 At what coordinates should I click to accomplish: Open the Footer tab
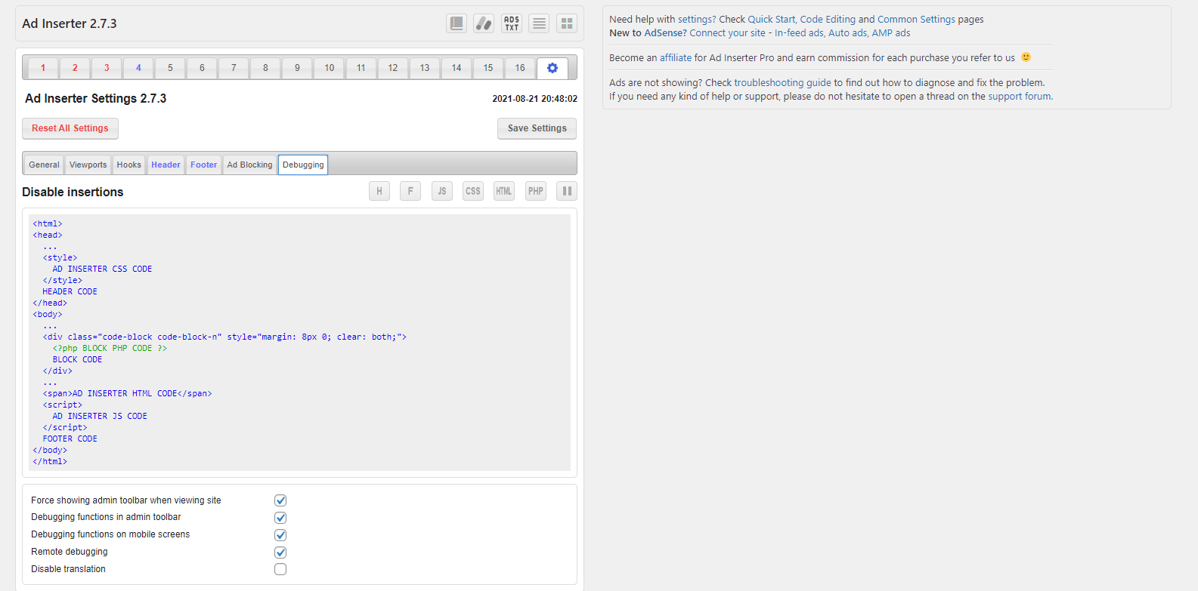pos(204,165)
